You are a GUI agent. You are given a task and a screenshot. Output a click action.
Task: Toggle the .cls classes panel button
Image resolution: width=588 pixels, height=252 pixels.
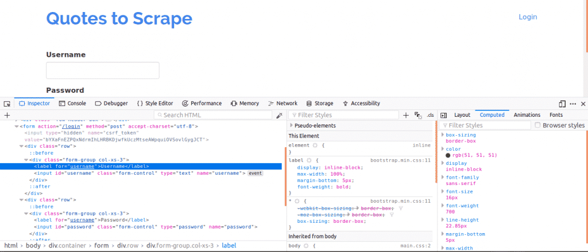coord(430,115)
